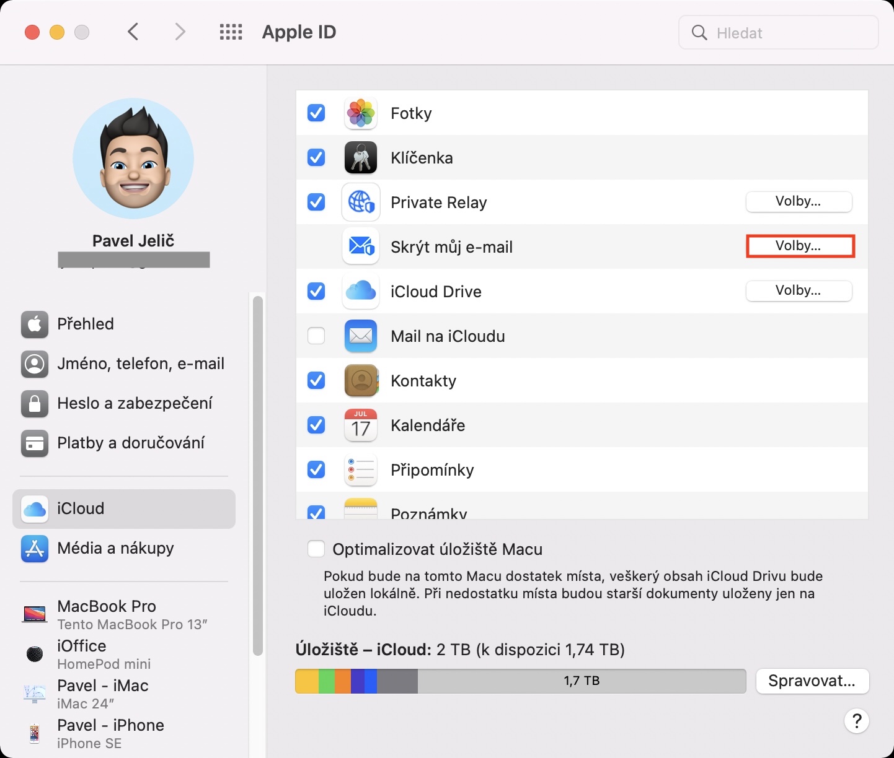This screenshot has height=758, width=894.
Task: Open help with the question mark button
Action: (857, 721)
